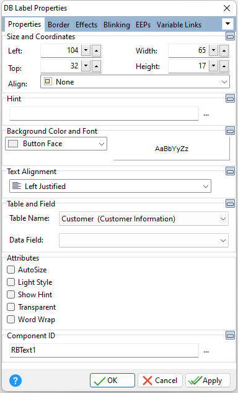Collapse the Text Alignment section
This screenshot has width=238, height=393.
pyautogui.click(x=230, y=171)
